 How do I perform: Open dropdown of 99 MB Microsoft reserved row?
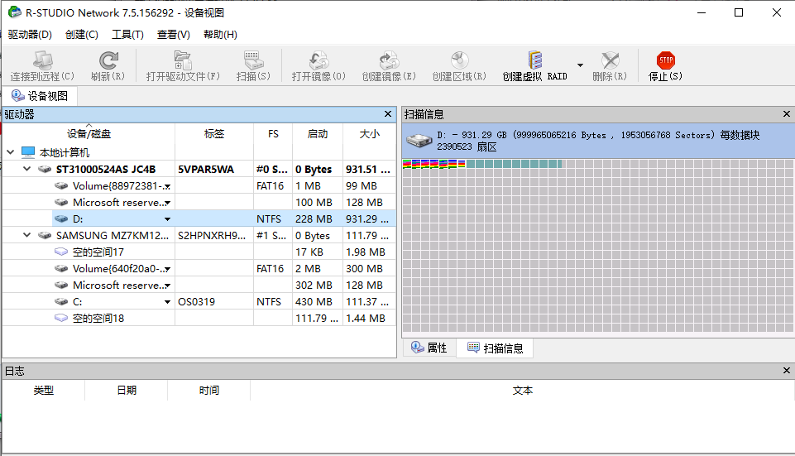click(x=167, y=203)
